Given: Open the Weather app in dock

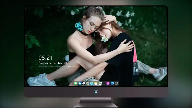Looking at the screenshot, I should (x=80, y=83).
